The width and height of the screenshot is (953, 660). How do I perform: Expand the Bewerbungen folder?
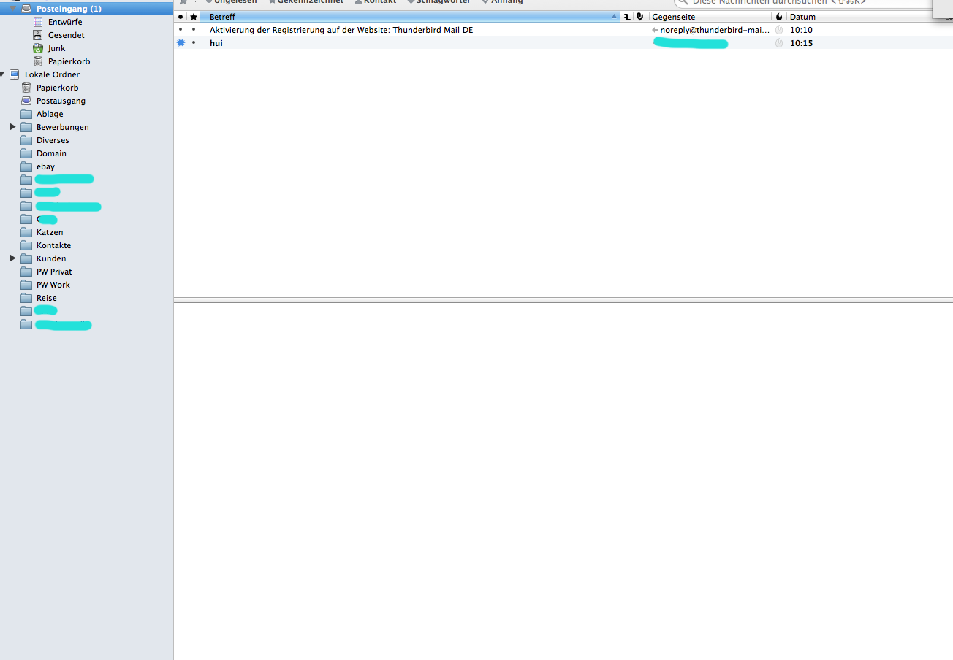click(12, 127)
